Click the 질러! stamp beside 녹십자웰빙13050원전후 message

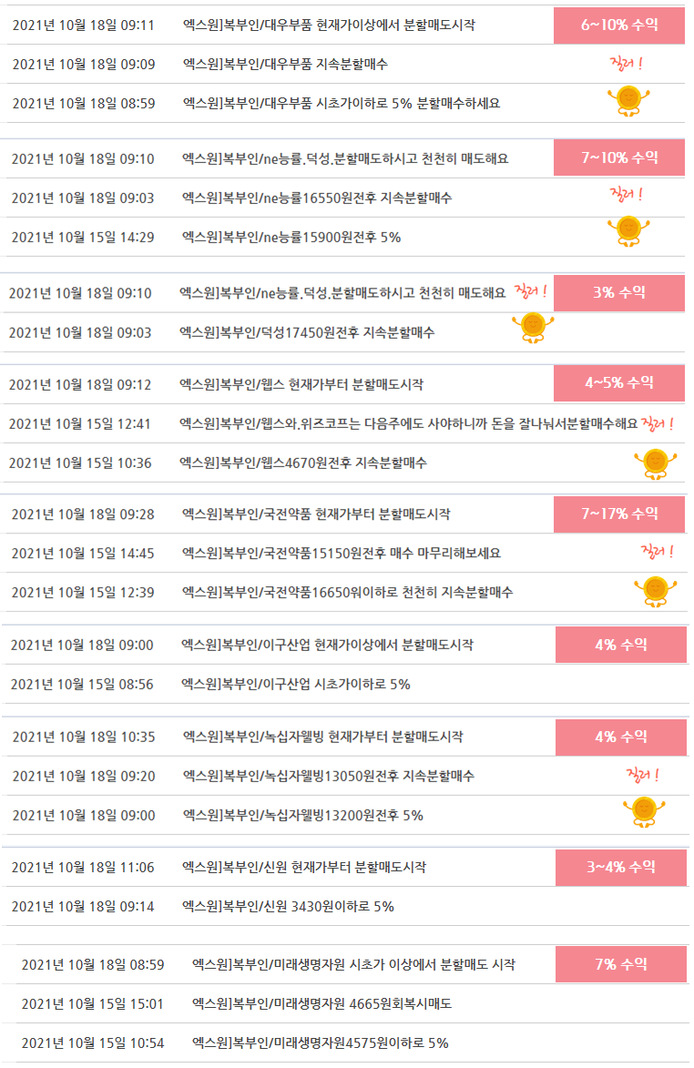pyautogui.click(x=643, y=775)
